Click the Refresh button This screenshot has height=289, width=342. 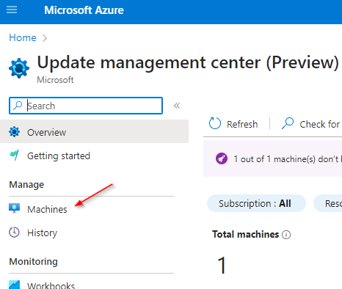pyautogui.click(x=233, y=124)
